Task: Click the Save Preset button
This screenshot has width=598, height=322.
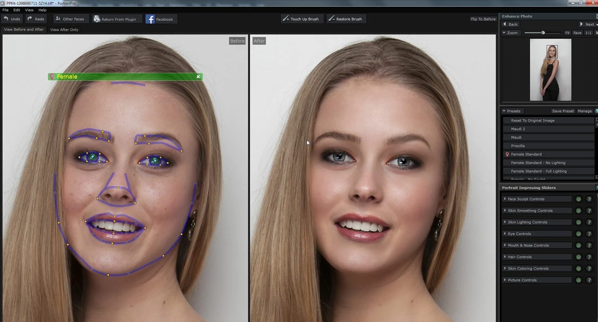Action: (x=563, y=111)
